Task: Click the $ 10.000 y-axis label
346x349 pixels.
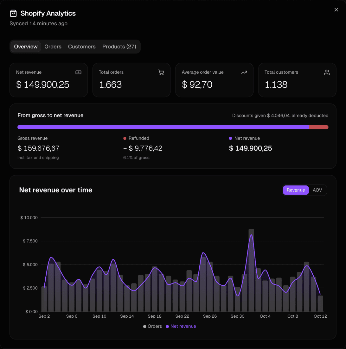Action: click(29, 218)
